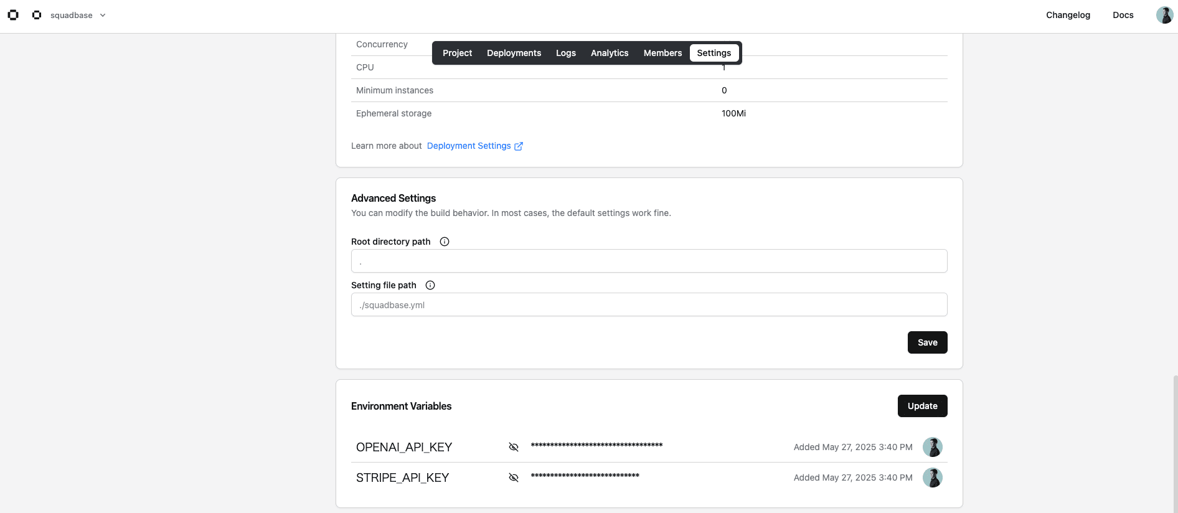
Task: Reveal the OPENAI_API_KEY value using eye icon
Action: (x=514, y=447)
